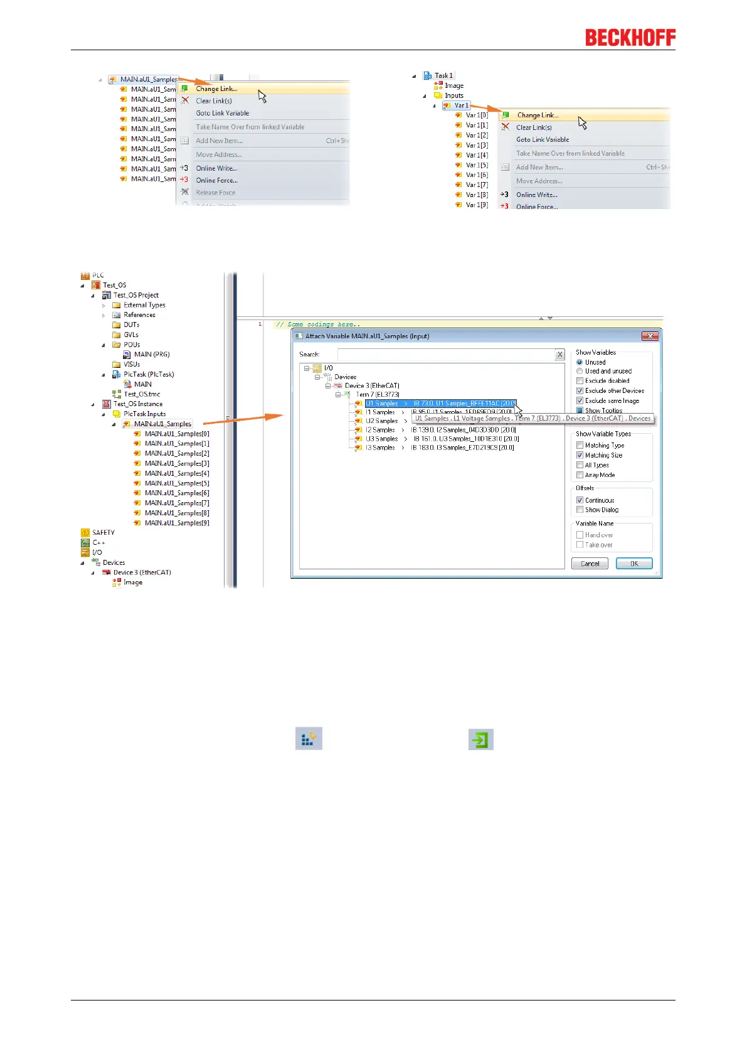Click the Image icon under Device 3
747x1057 pixels.
117,582
